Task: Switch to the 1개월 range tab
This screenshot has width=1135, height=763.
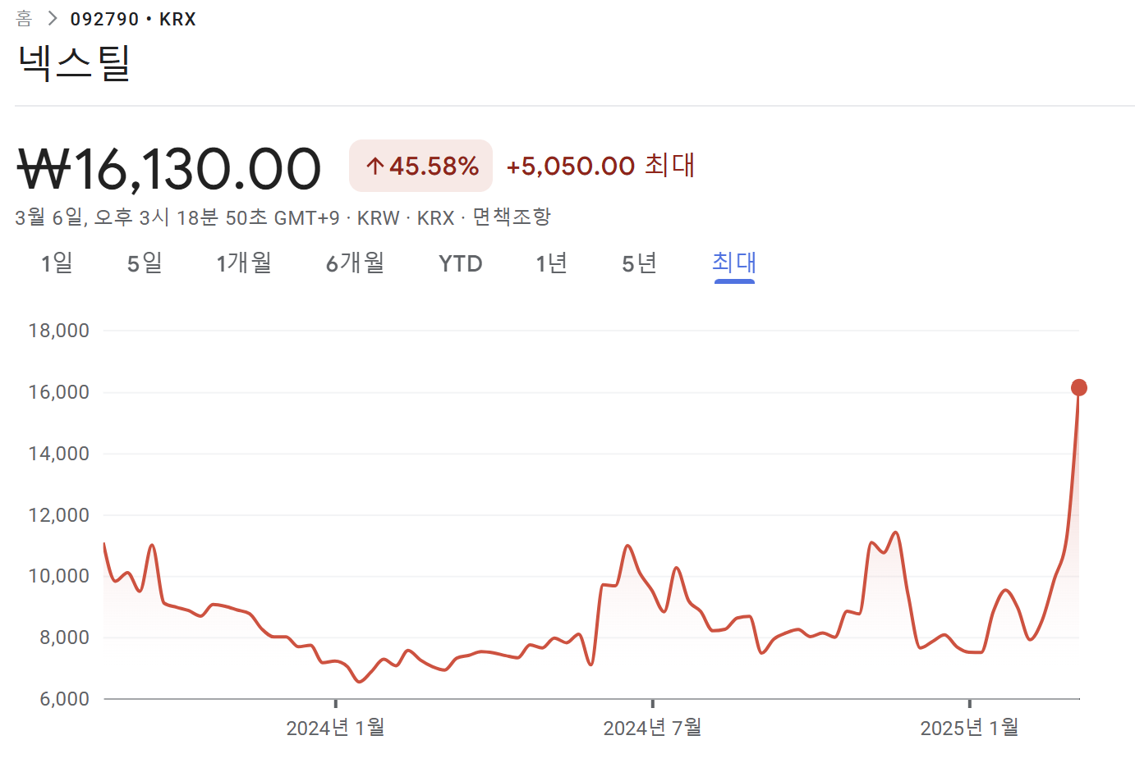Action: (244, 263)
